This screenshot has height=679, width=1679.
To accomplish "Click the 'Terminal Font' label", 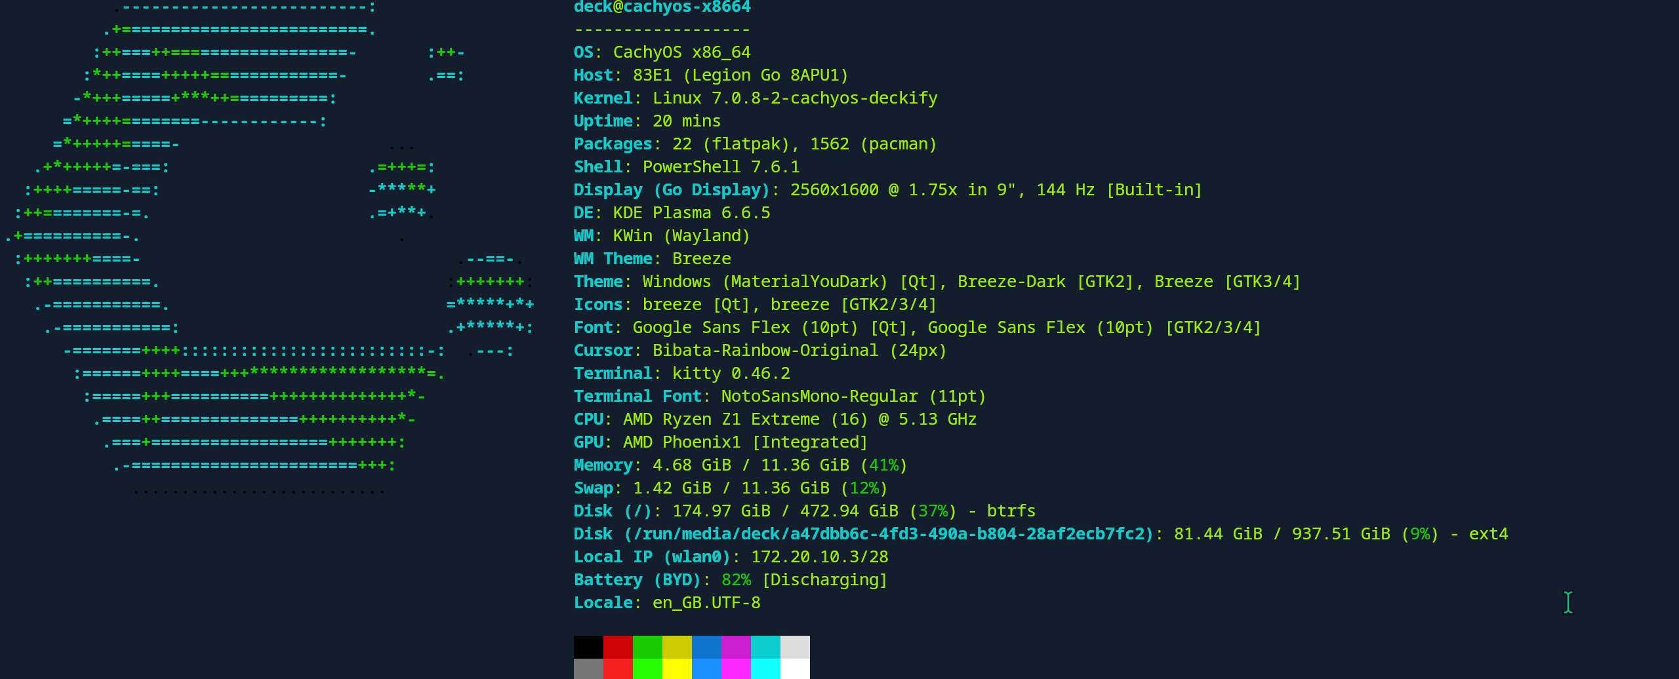I will click(637, 397).
